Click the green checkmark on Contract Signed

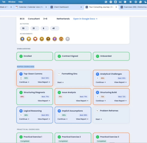click(59, 56)
